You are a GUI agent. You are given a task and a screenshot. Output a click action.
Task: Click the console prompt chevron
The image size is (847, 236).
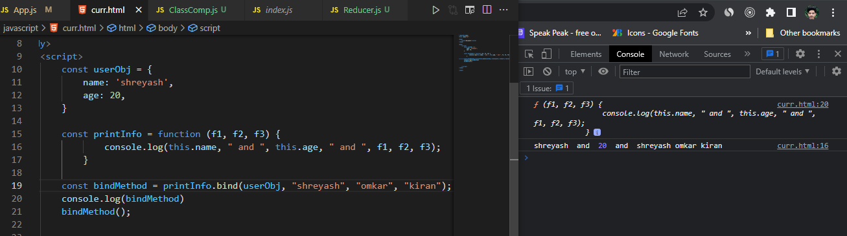click(x=526, y=157)
